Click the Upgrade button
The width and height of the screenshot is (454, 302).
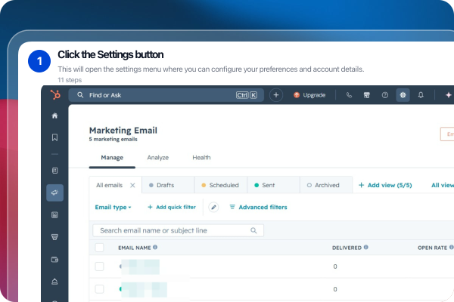pos(309,95)
